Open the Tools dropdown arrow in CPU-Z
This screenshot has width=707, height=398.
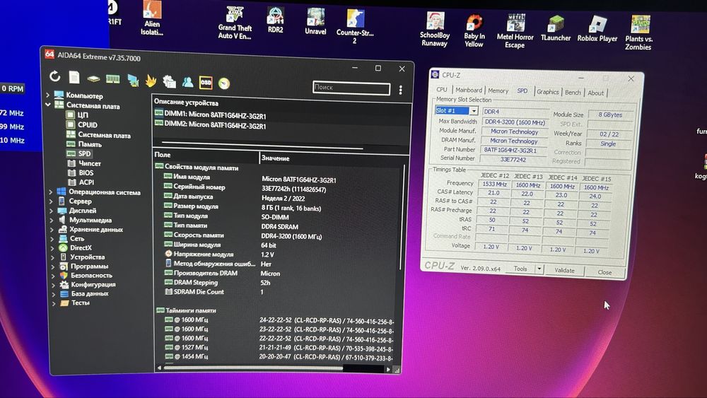538,269
